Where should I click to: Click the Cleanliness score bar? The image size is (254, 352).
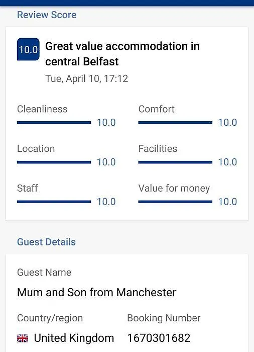[x=54, y=123]
